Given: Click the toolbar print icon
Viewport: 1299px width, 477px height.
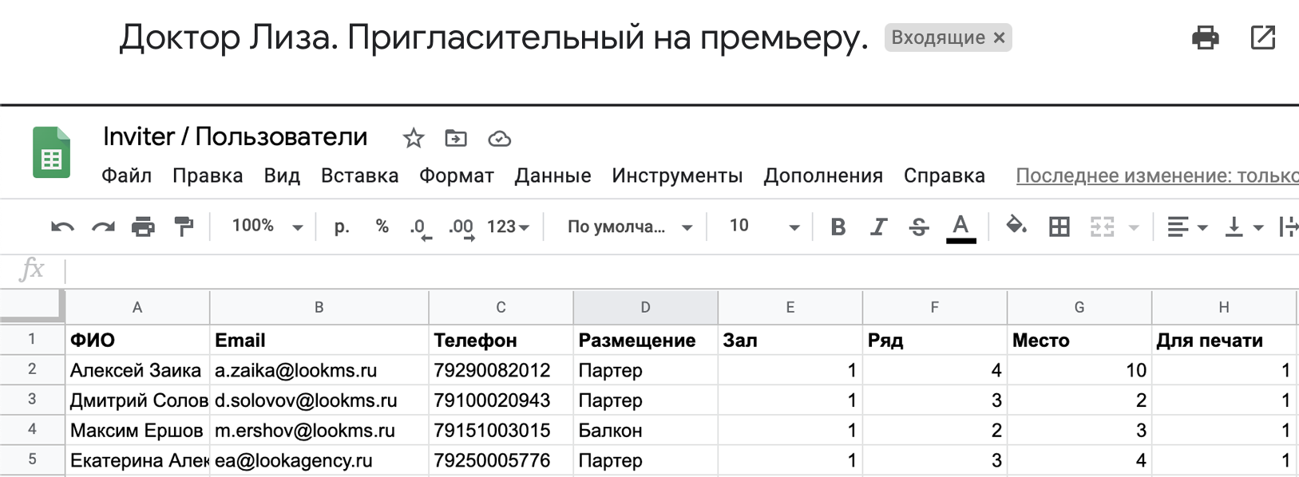Looking at the screenshot, I should (x=143, y=227).
